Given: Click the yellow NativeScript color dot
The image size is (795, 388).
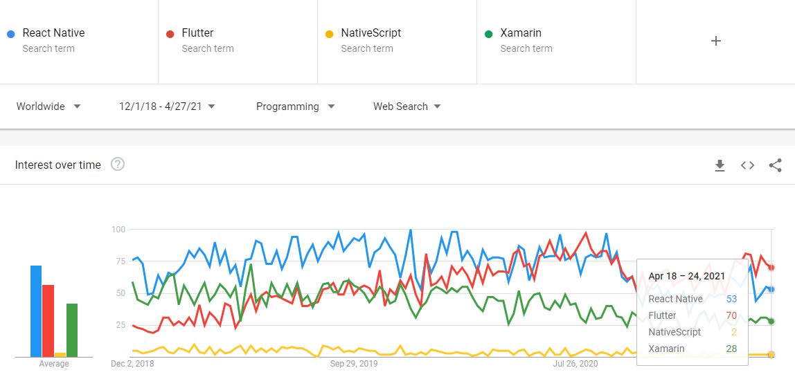Looking at the screenshot, I should (329, 34).
